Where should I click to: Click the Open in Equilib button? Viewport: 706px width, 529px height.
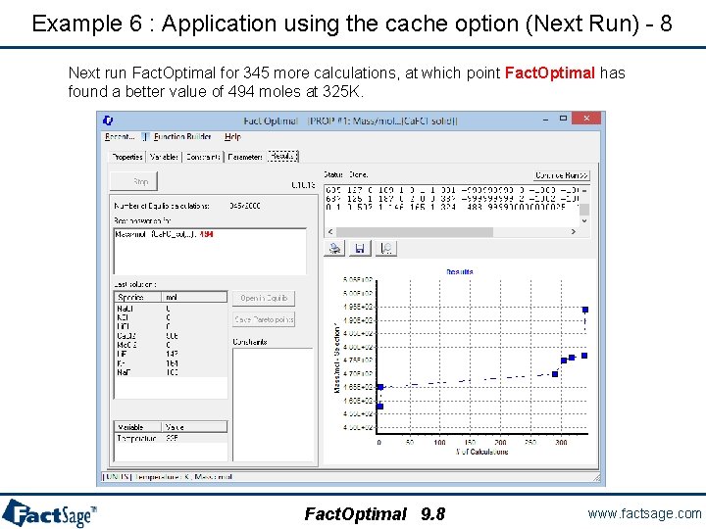[264, 298]
